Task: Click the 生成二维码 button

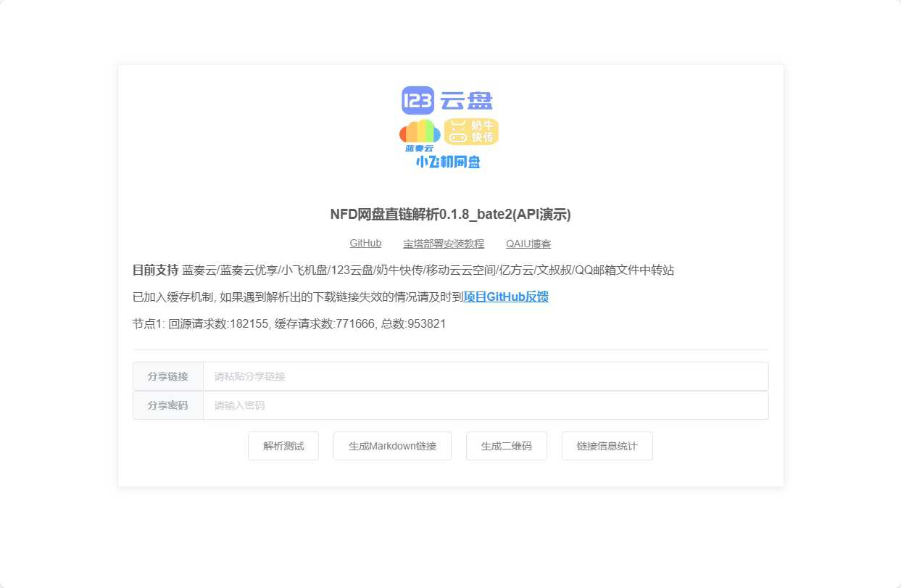Action: tap(507, 446)
